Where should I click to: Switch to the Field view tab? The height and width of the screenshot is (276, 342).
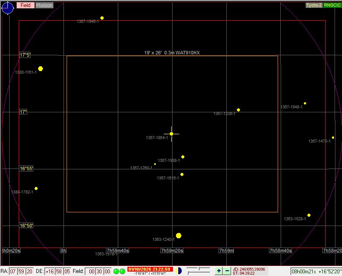pyautogui.click(x=25, y=5)
